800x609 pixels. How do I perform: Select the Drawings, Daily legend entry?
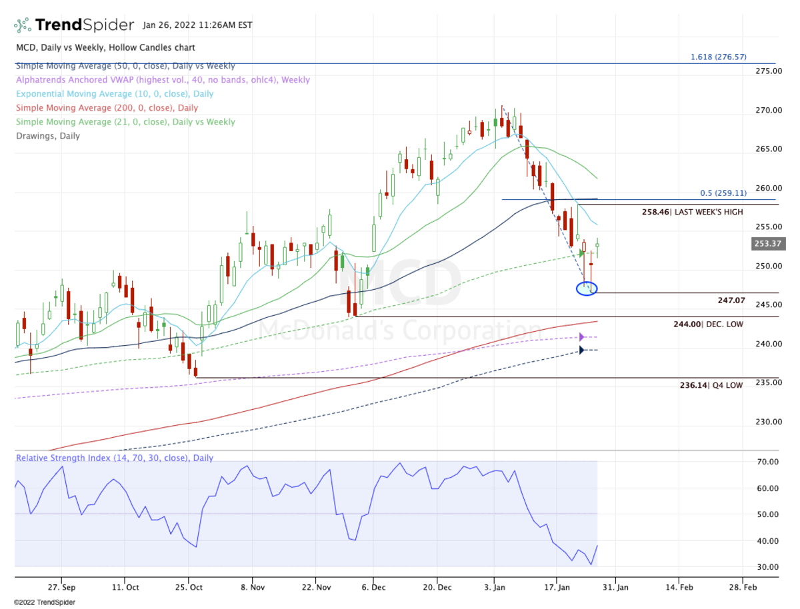(47, 136)
